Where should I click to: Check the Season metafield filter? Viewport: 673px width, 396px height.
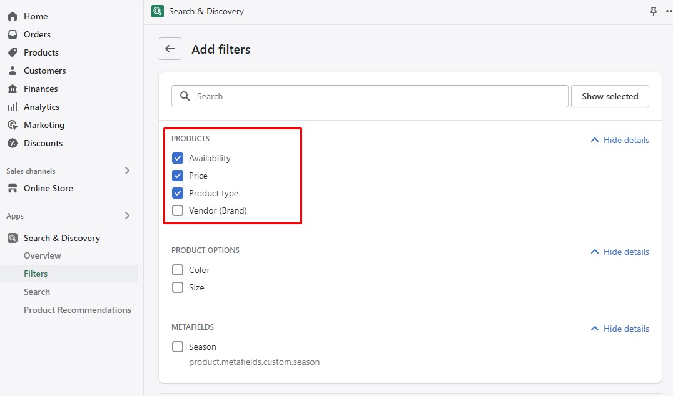pos(177,347)
